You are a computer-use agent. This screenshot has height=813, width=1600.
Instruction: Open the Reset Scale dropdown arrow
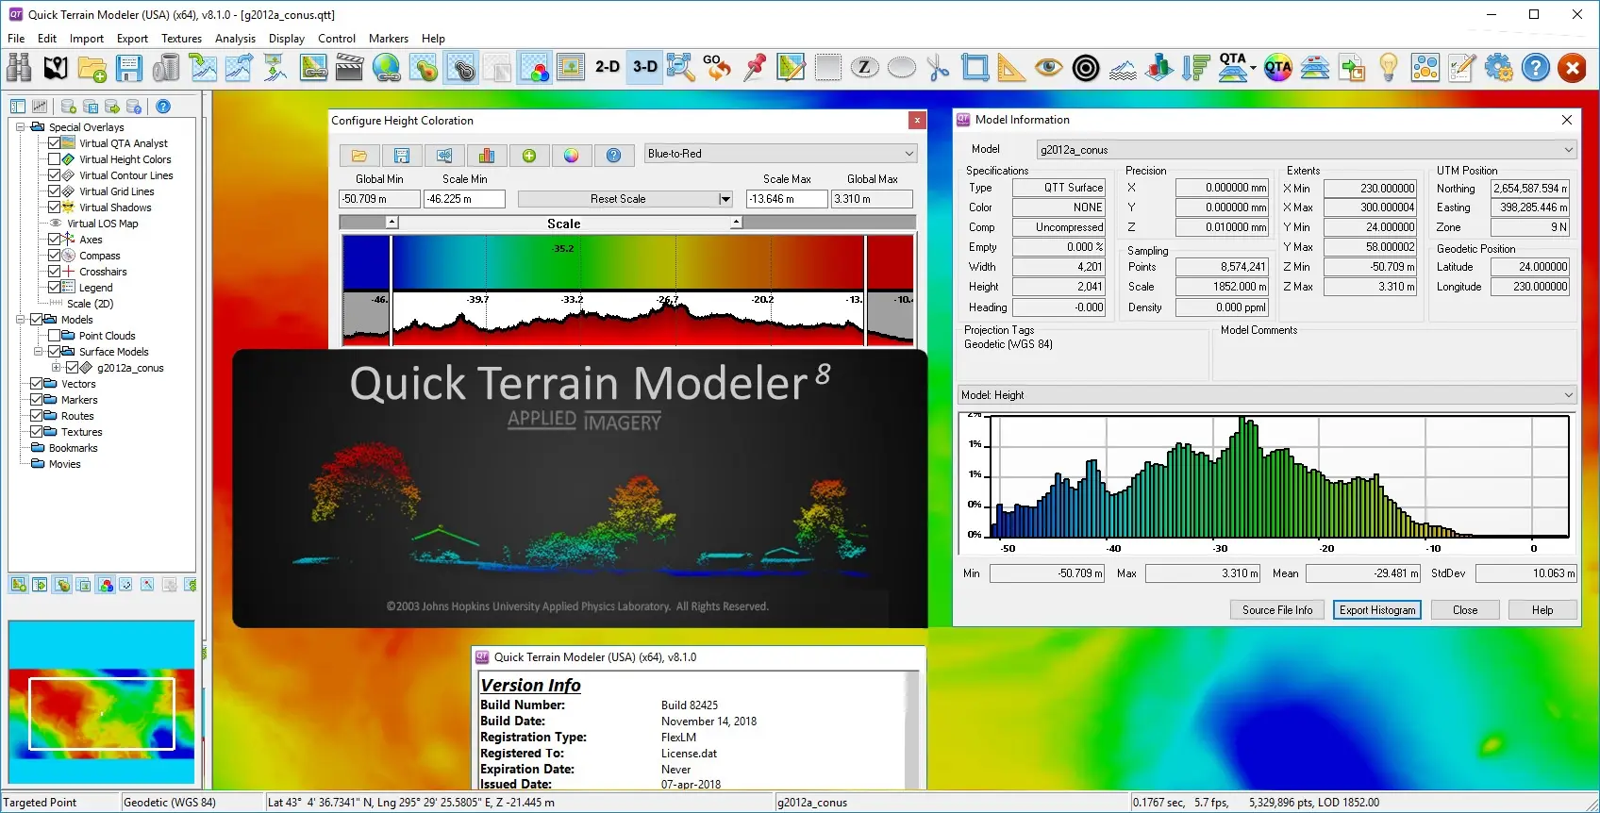click(x=725, y=199)
